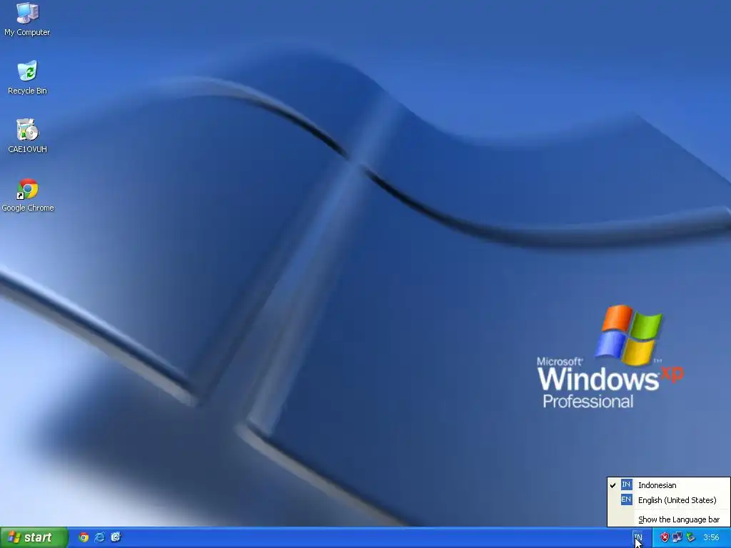Select the Google Chrome desktop shortcut
The image size is (731, 548).
pyautogui.click(x=28, y=195)
